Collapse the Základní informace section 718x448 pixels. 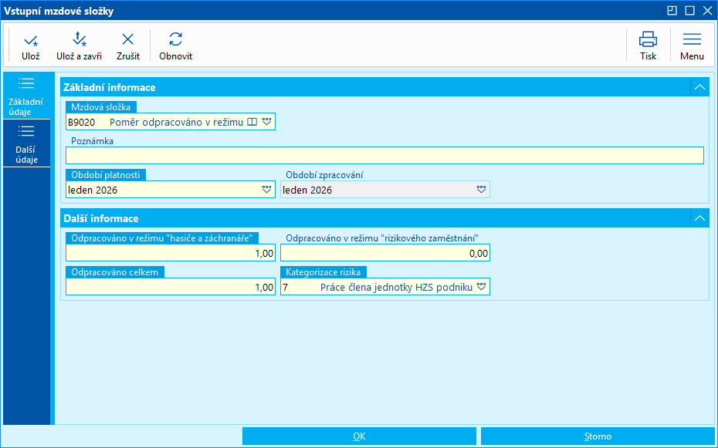(699, 87)
